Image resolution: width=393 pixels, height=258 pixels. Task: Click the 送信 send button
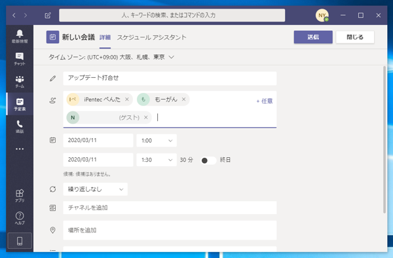coord(313,37)
